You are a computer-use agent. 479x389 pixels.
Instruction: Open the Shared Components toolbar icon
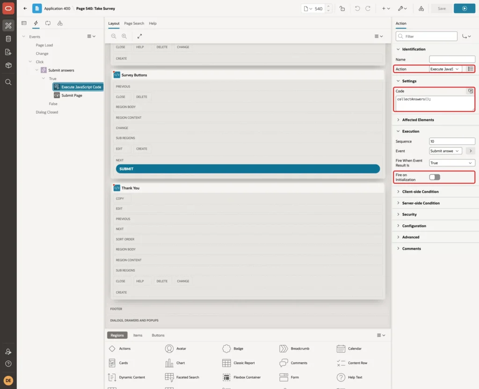pyautogui.click(x=421, y=8)
